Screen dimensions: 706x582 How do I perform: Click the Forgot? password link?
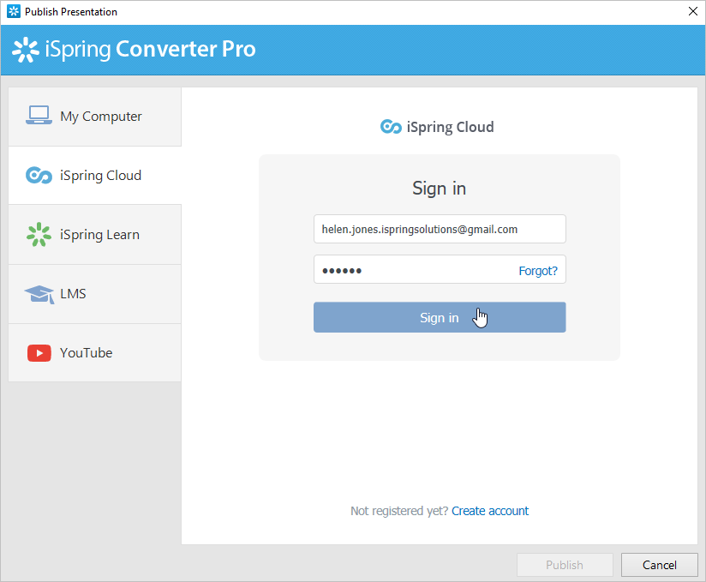tap(537, 271)
